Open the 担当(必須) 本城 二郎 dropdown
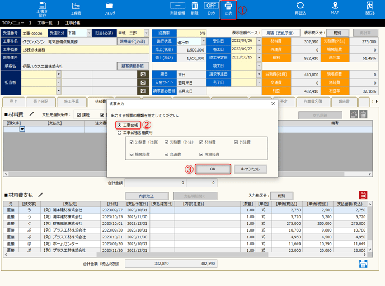Screen dimensions: 385x286 pyautogui.click(x=147, y=33)
